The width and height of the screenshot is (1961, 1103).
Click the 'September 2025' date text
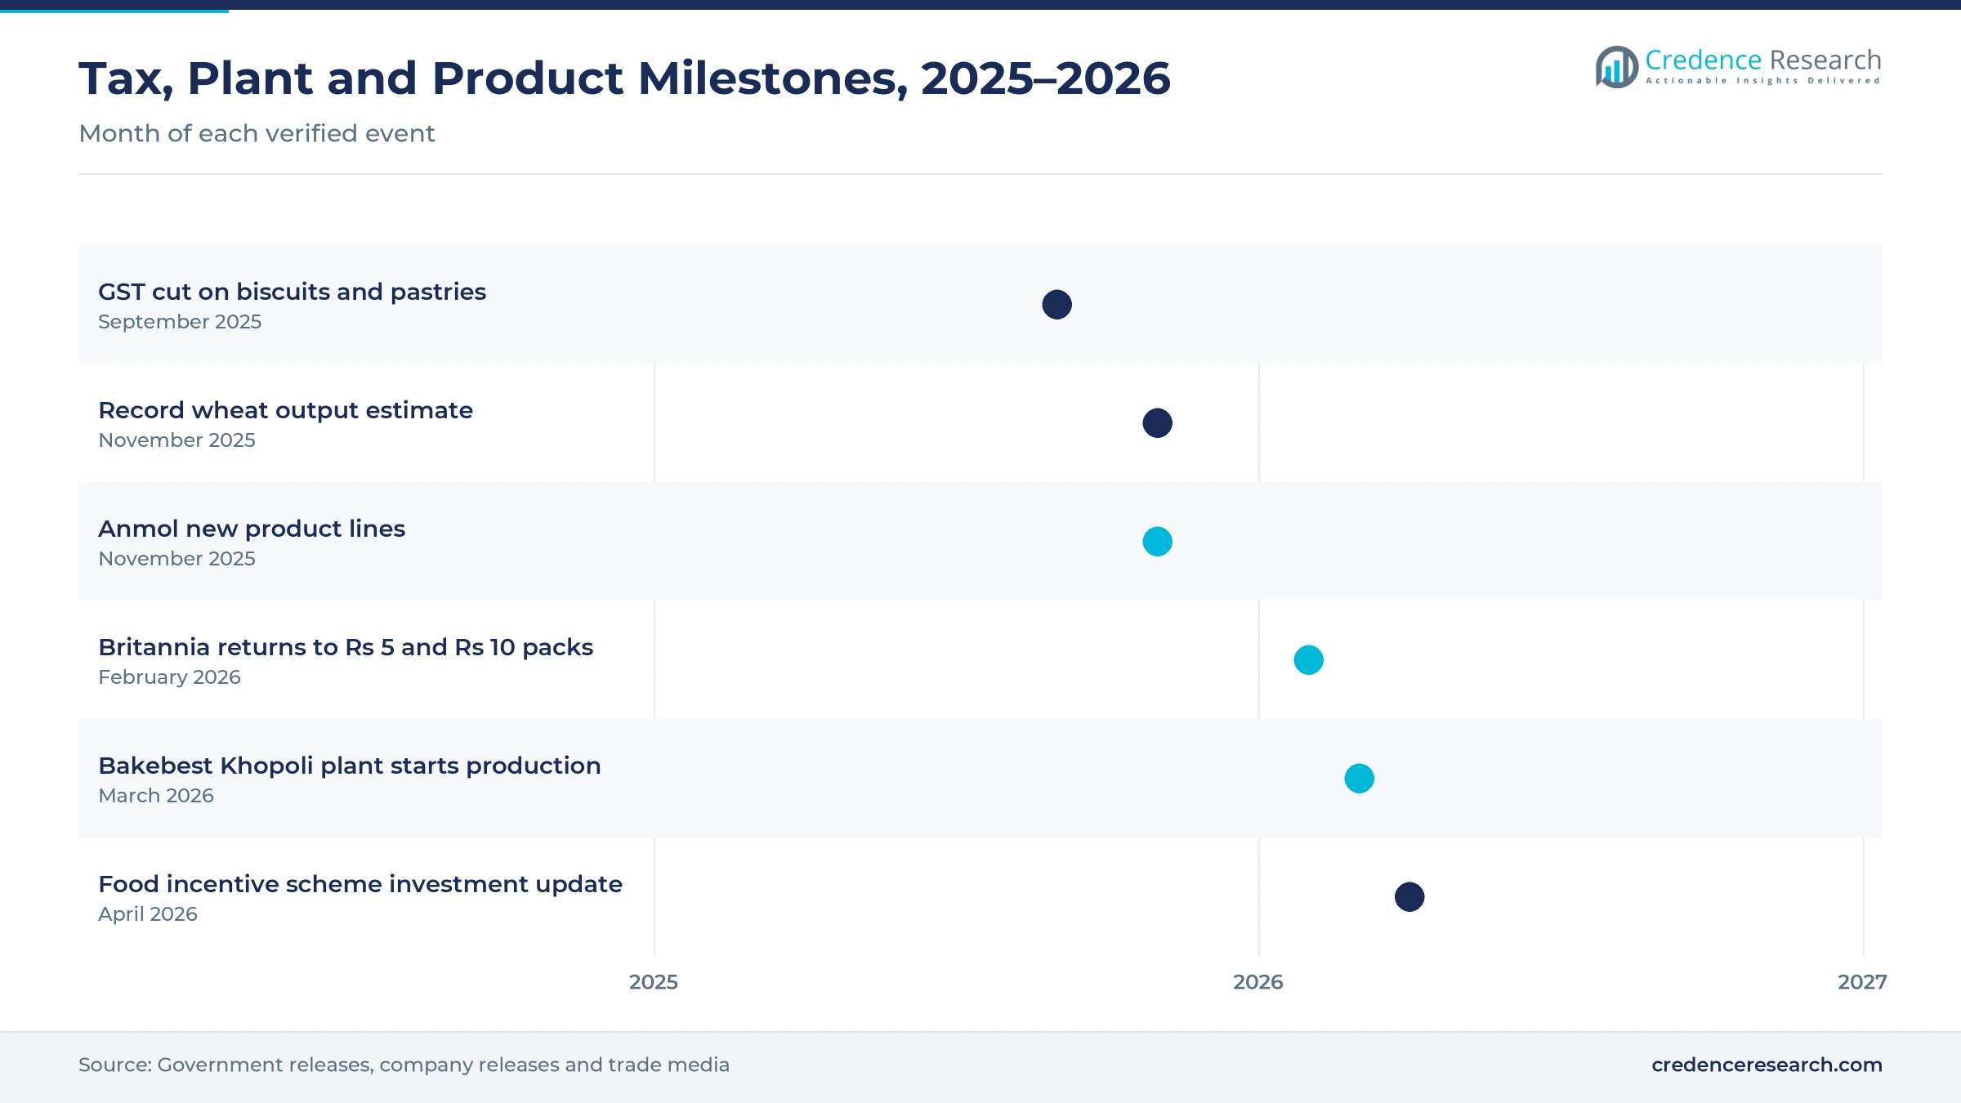[180, 322]
